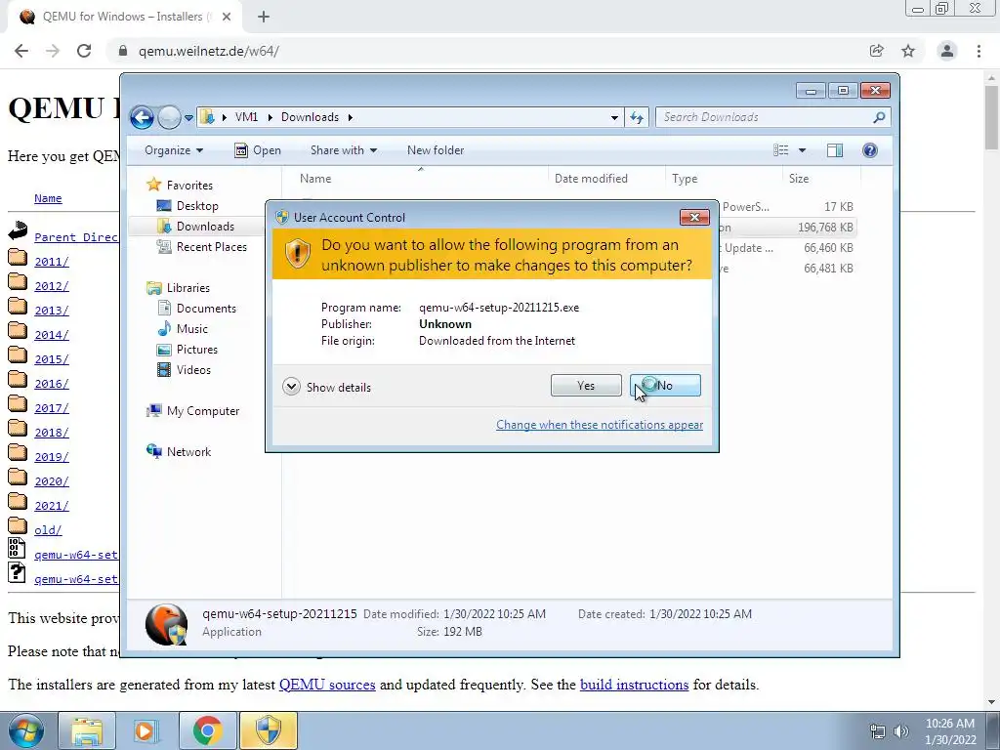Open the view options dropdown arrow

click(x=803, y=150)
